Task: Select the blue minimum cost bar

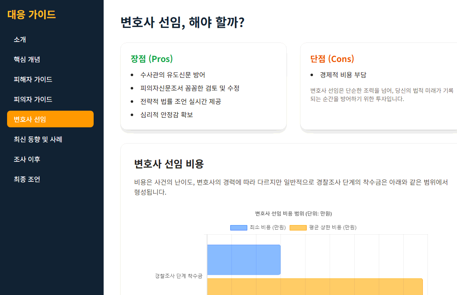Action: (x=243, y=260)
